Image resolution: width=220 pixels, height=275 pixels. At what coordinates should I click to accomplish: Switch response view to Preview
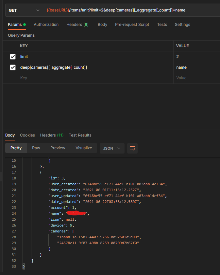[x=58, y=148]
